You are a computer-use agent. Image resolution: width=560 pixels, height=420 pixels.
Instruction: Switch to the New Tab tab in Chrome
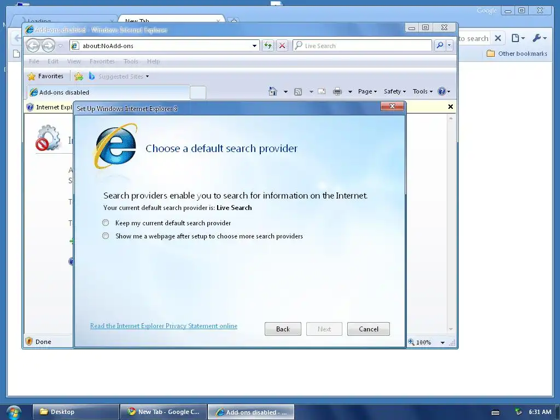pos(171,20)
